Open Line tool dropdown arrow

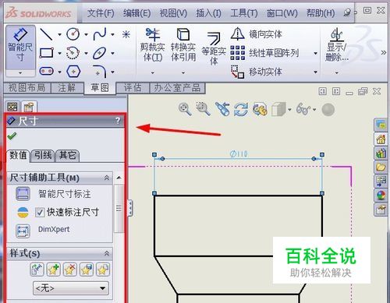(x=59, y=34)
